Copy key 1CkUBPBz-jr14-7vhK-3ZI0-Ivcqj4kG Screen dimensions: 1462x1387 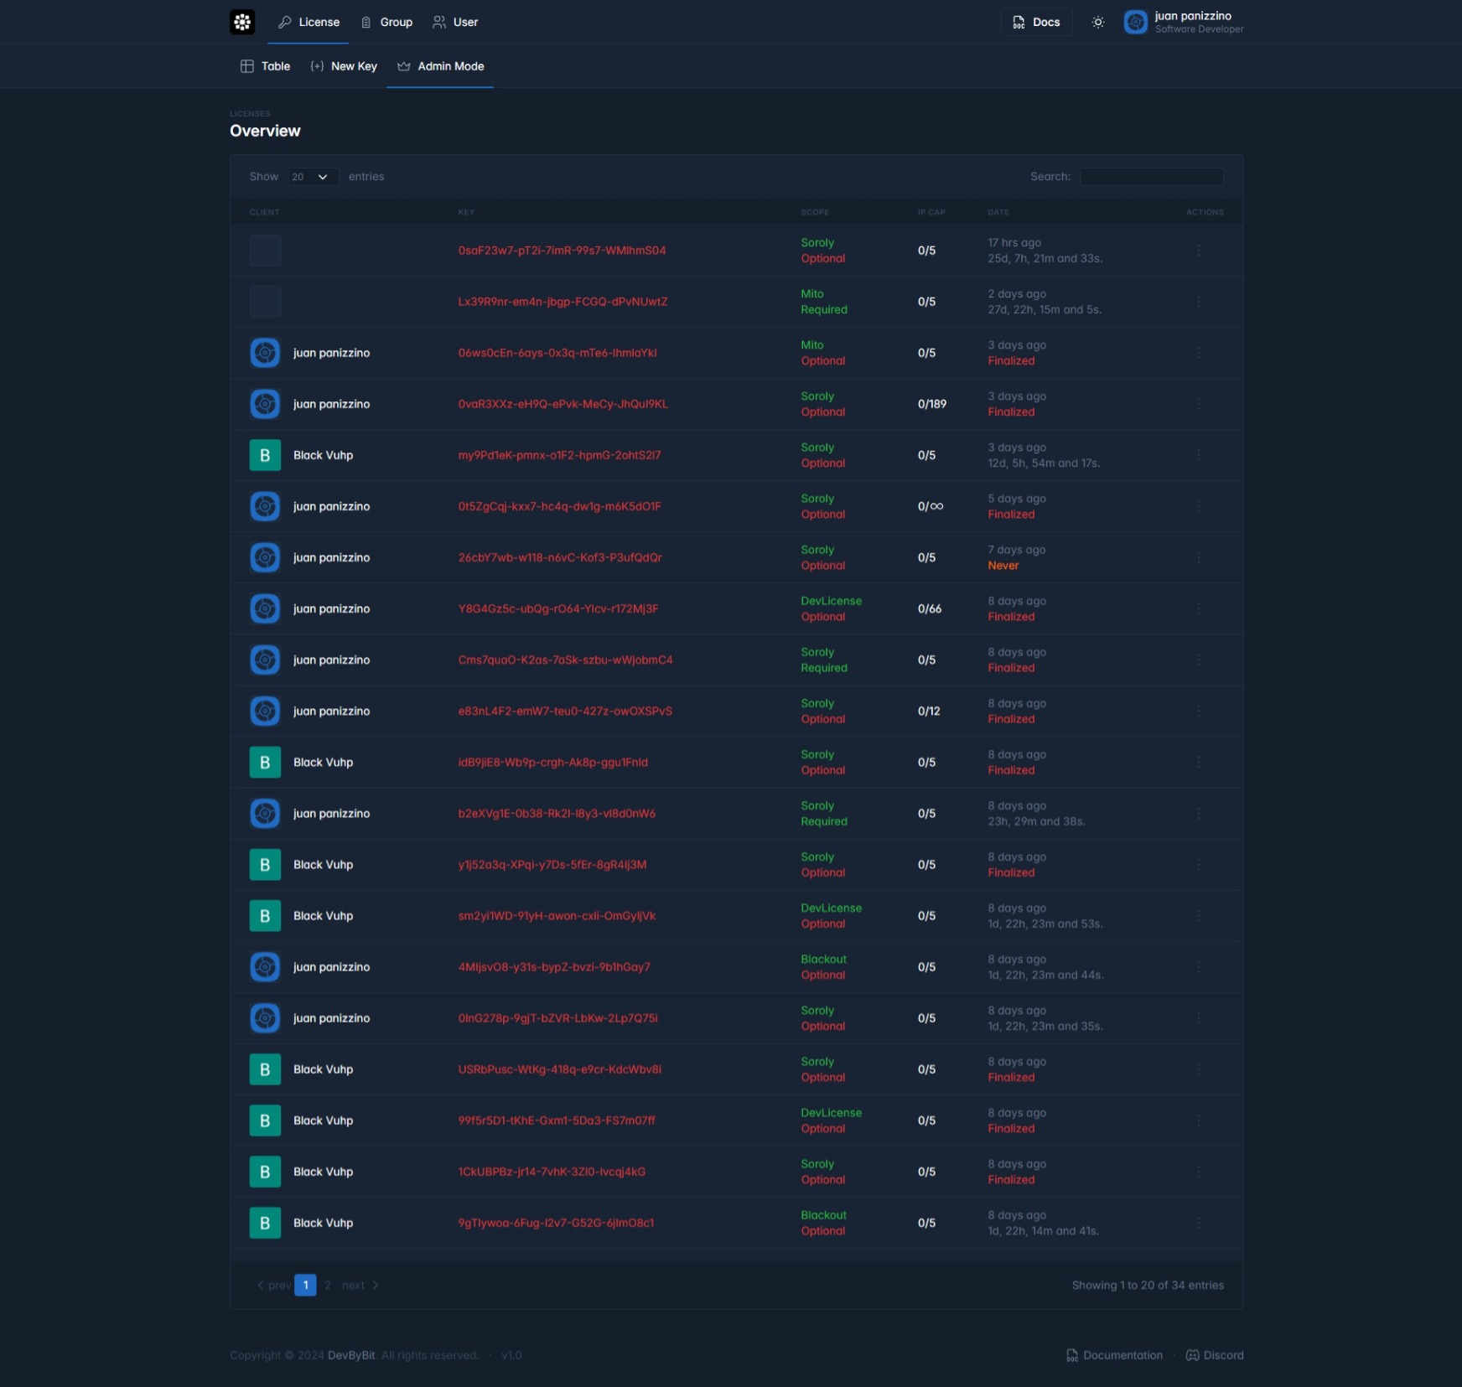coord(552,1172)
